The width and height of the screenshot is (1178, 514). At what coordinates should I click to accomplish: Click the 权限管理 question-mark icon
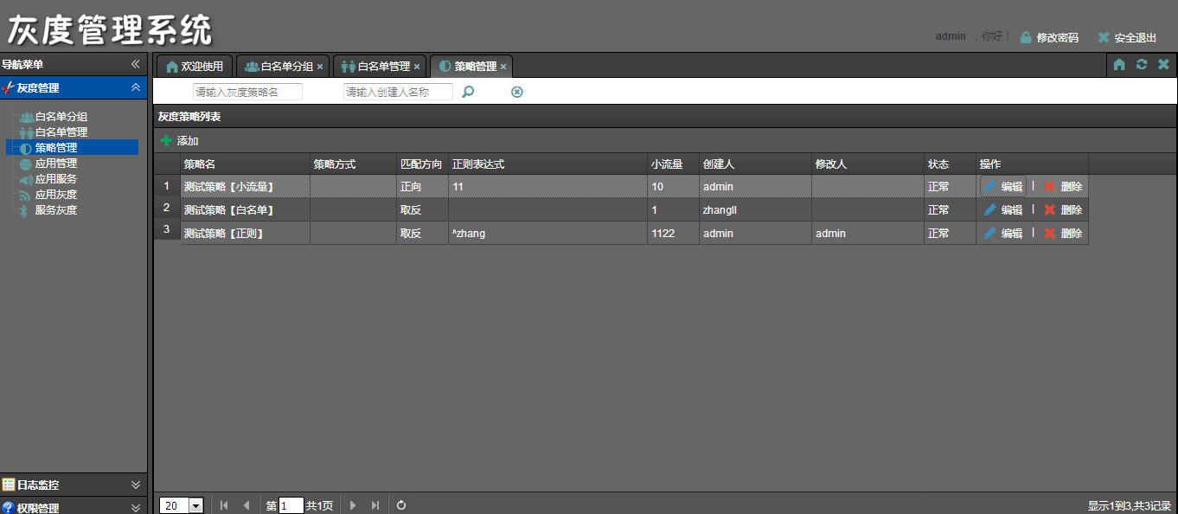pyautogui.click(x=9, y=508)
